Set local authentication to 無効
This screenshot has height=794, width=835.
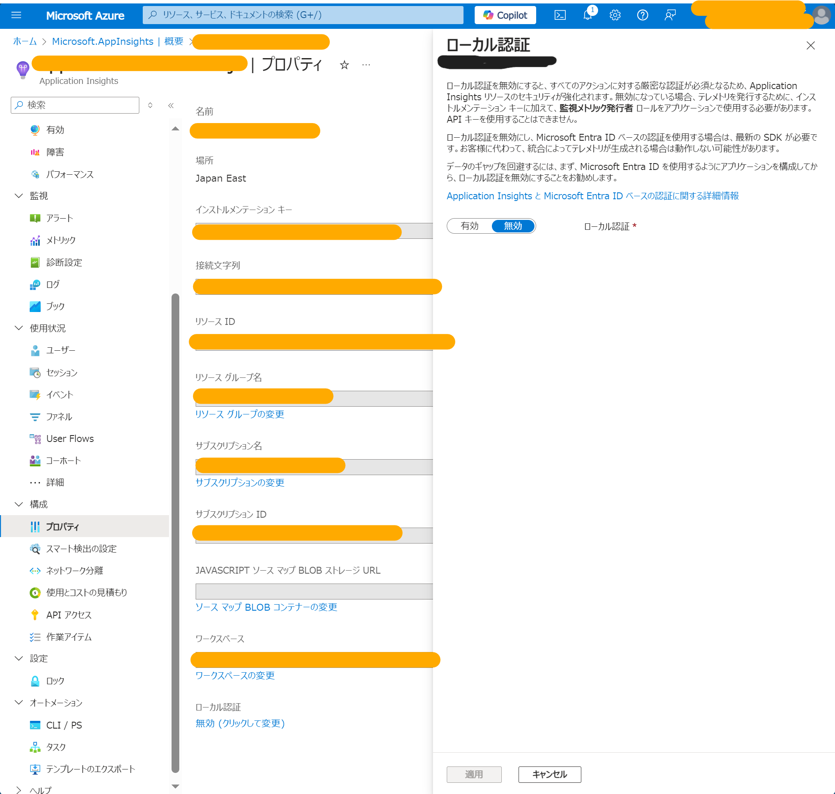click(x=513, y=226)
